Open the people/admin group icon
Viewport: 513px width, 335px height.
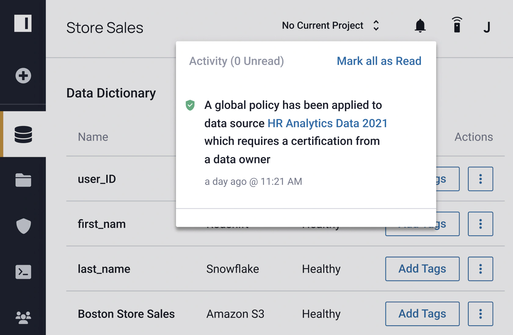(x=23, y=318)
